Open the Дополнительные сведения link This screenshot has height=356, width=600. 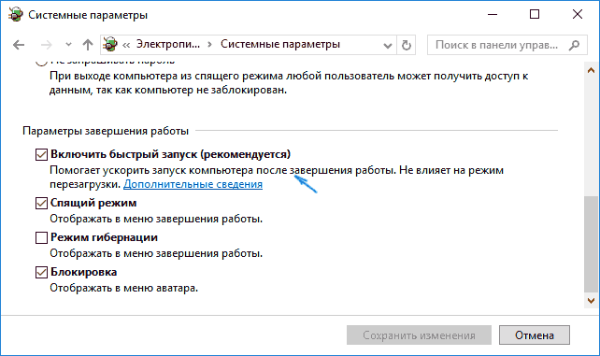coord(193,184)
